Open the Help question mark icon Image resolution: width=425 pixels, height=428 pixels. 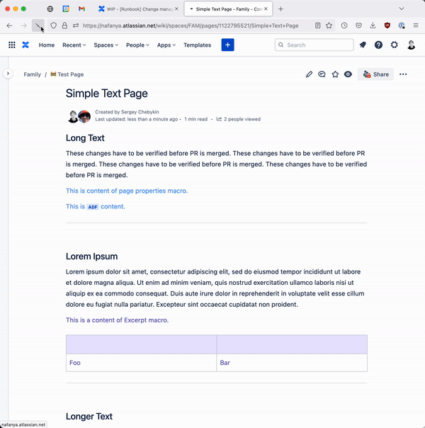pos(378,45)
